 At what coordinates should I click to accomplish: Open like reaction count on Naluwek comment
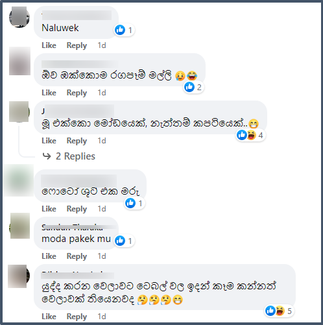click(124, 30)
